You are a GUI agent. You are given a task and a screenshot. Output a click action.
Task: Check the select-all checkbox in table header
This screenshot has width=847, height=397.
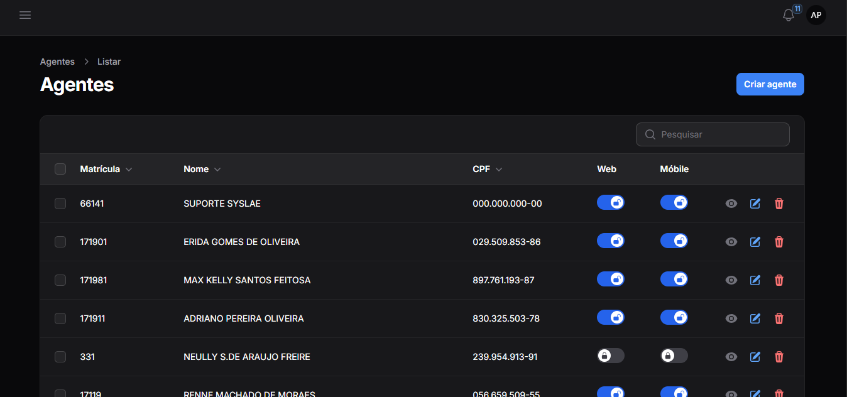(60, 169)
